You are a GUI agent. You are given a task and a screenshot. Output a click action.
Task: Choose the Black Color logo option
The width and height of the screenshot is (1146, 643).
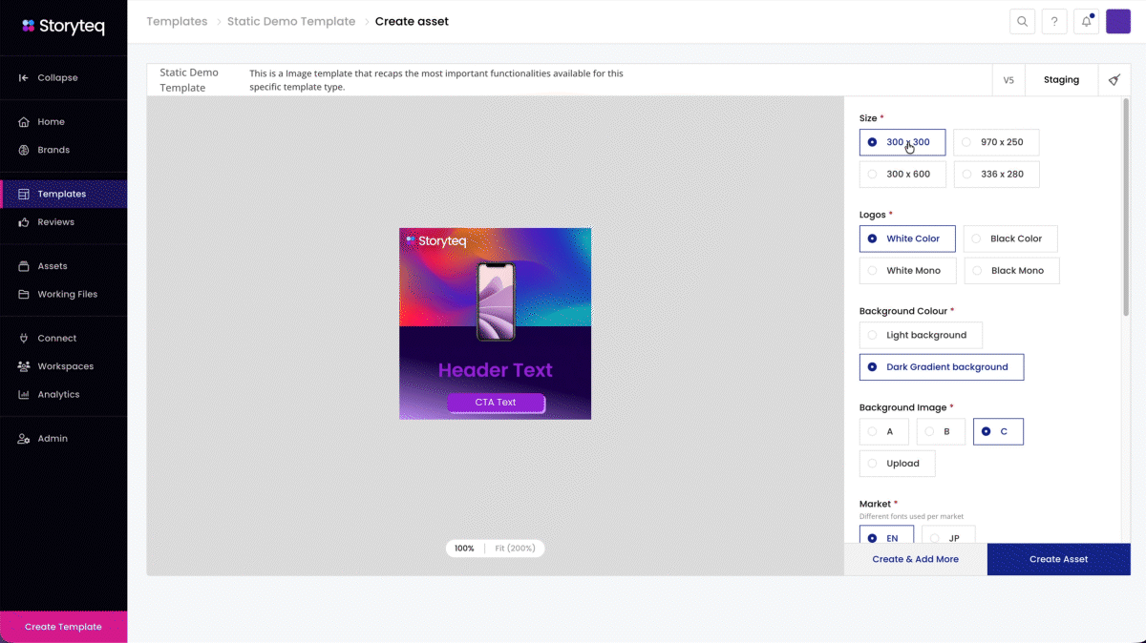click(1010, 239)
